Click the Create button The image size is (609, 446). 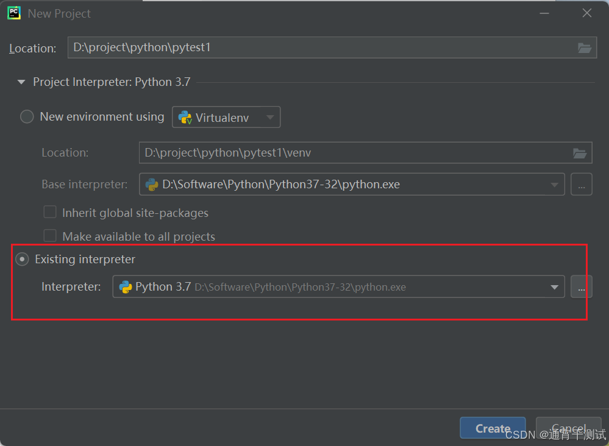493,428
